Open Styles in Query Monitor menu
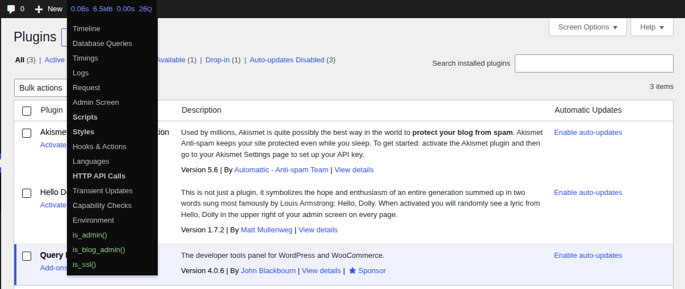This screenshot has height=289, width=685. point(112,132)
